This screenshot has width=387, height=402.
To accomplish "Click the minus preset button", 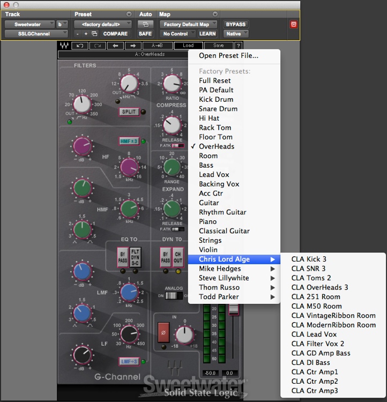I will [78, 34].
